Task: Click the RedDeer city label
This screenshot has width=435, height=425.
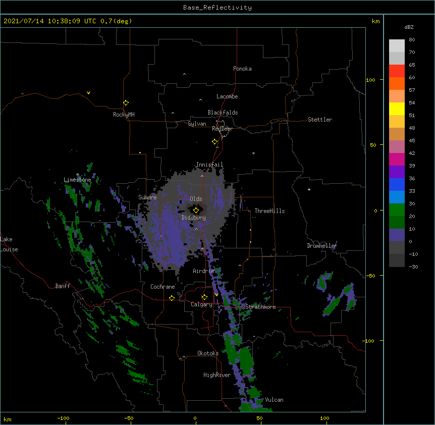Action: (222, 129)
